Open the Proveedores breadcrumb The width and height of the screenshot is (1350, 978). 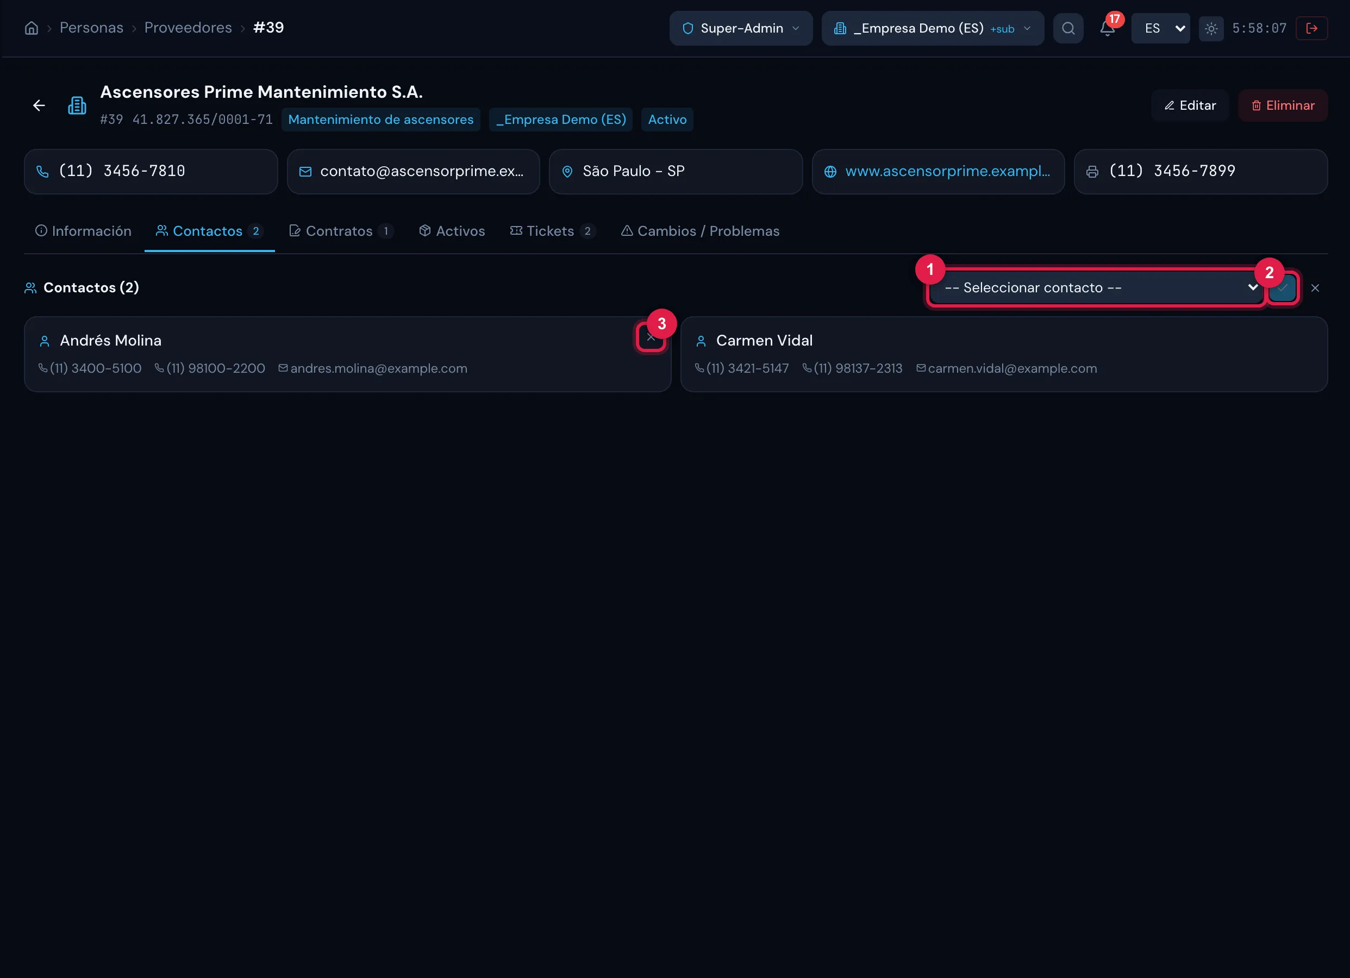pos(188,28)
